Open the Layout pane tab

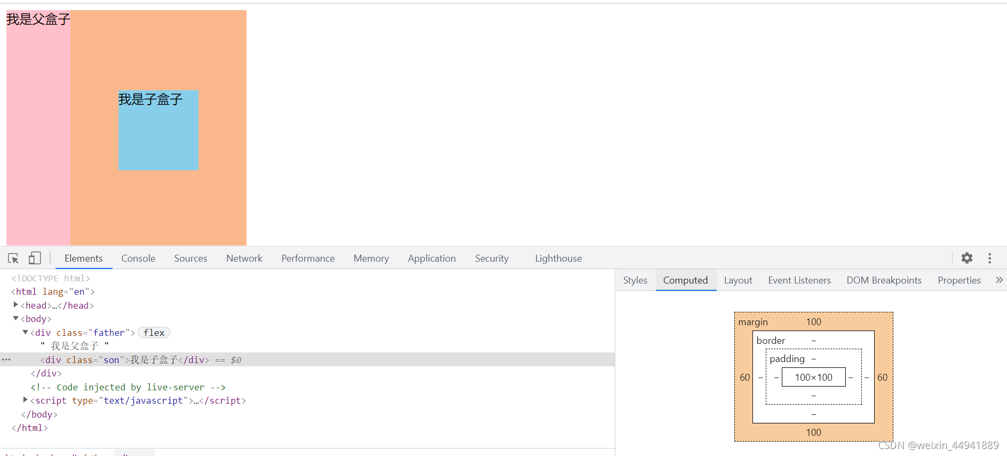point(738,280)
